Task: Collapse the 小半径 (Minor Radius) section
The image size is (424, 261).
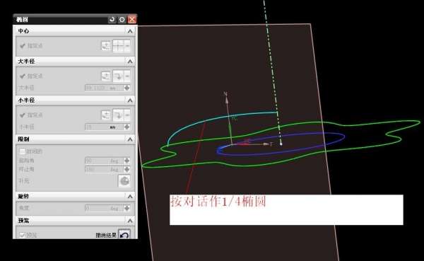Action: coord(130,100)
